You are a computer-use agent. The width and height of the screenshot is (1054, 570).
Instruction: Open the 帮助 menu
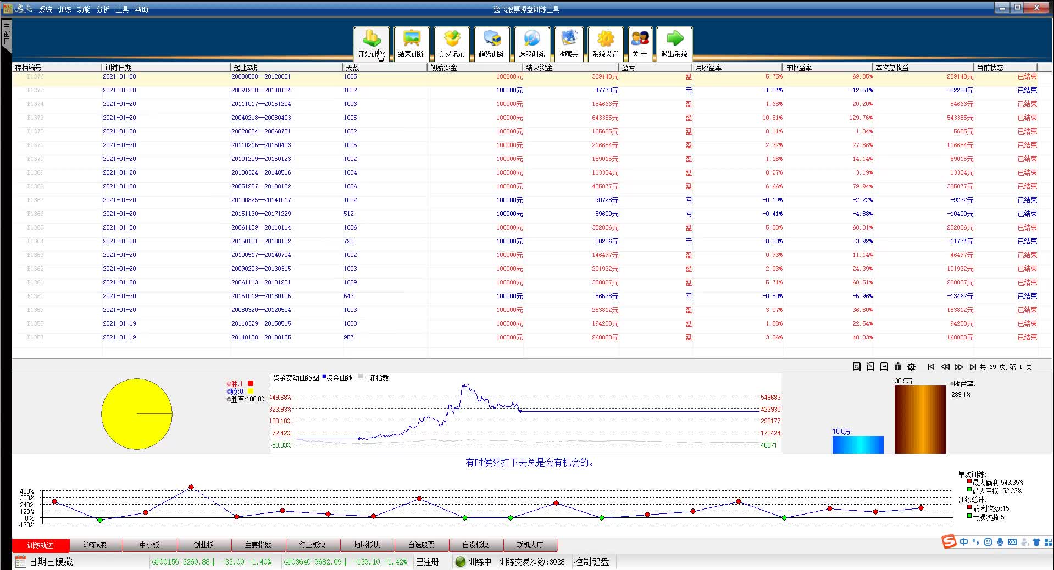141,9
